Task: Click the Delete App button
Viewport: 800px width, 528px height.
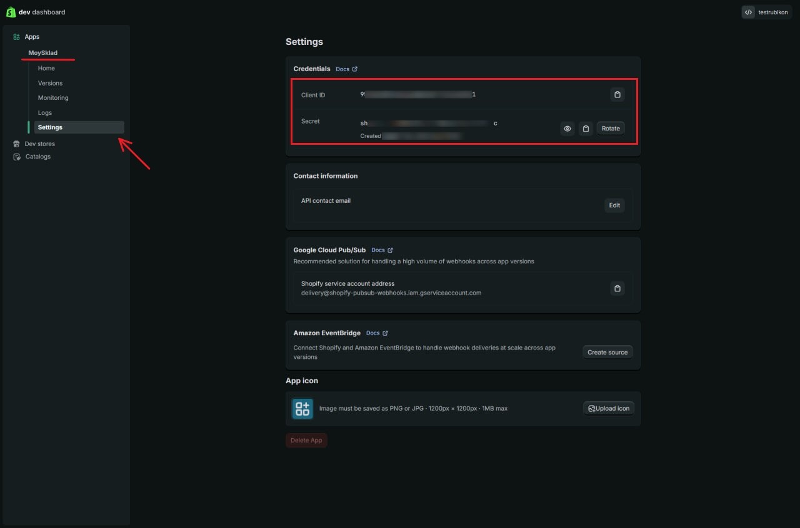Action: [306, 441]
